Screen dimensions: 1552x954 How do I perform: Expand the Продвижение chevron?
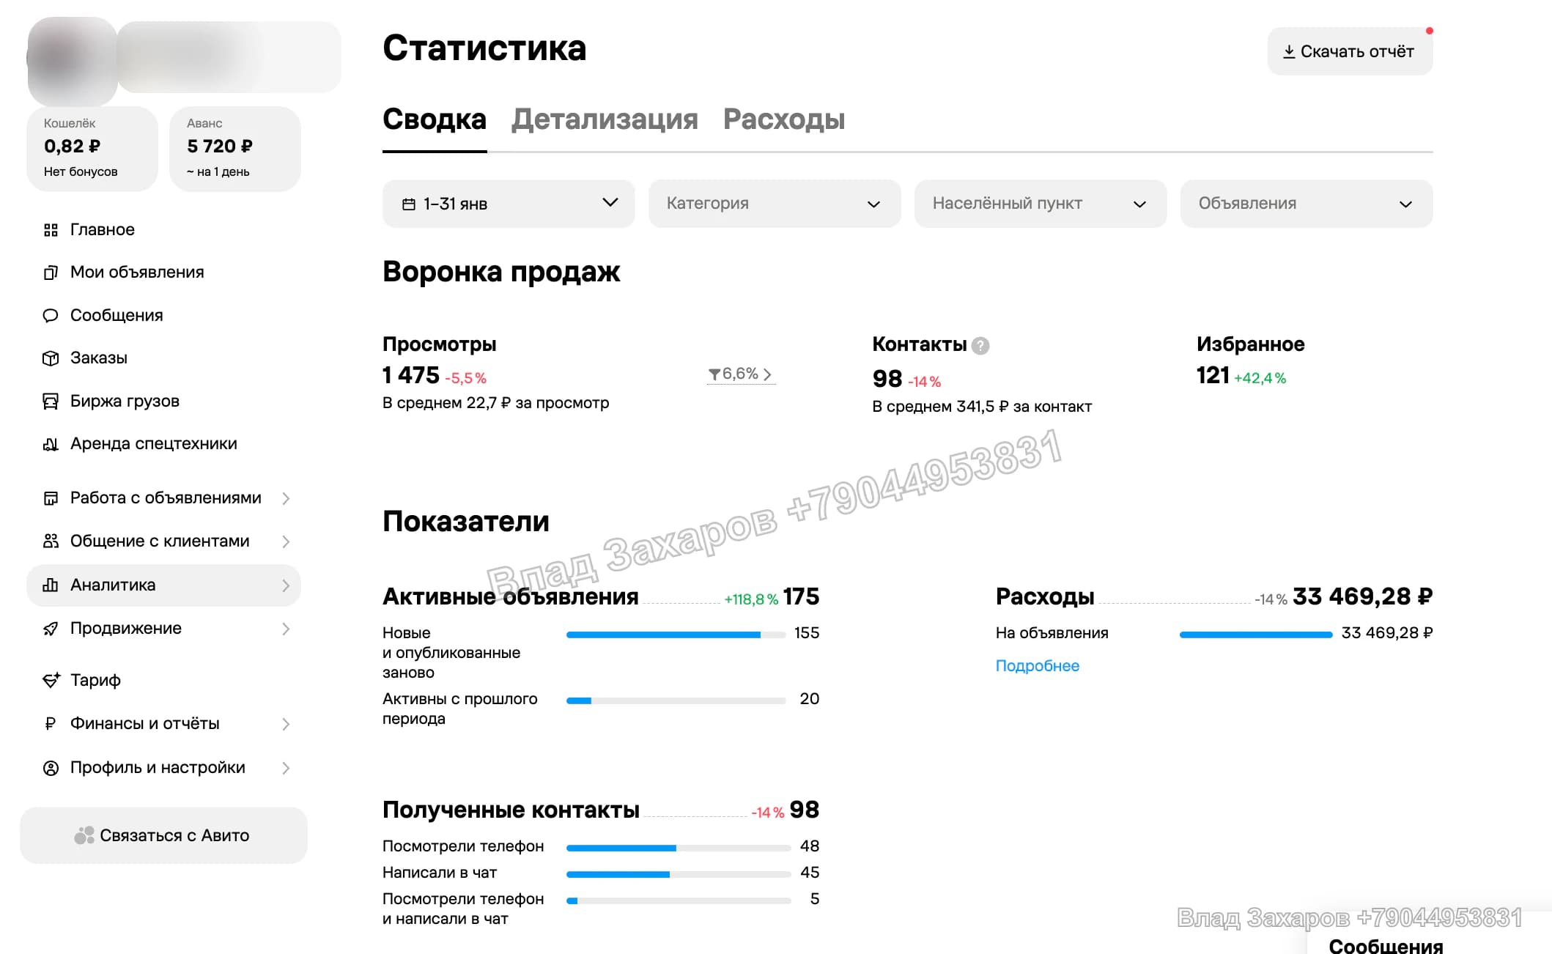(286, 629)
